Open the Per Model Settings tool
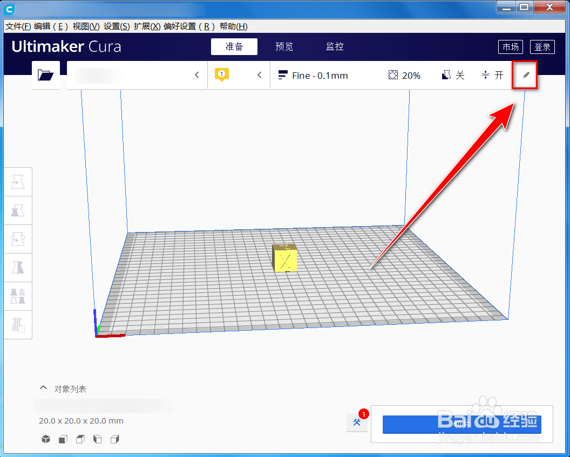570x457 pixels. coord(18,296)
